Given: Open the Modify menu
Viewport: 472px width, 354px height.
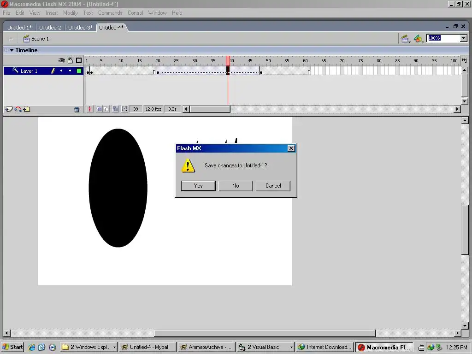Looking at the screenshot, I should [x=70, y=13].
